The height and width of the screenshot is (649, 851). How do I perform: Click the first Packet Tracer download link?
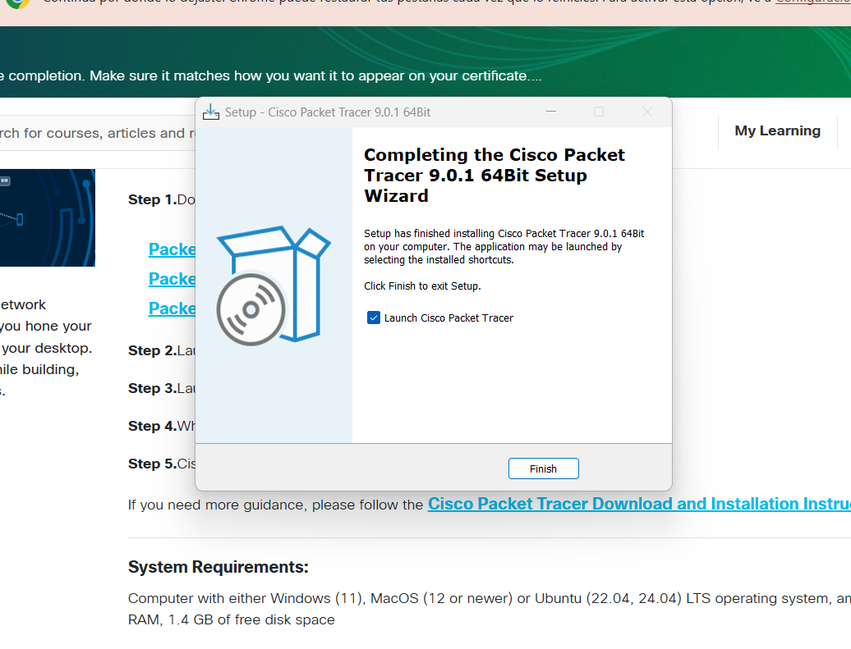click(x=172, y=249)
